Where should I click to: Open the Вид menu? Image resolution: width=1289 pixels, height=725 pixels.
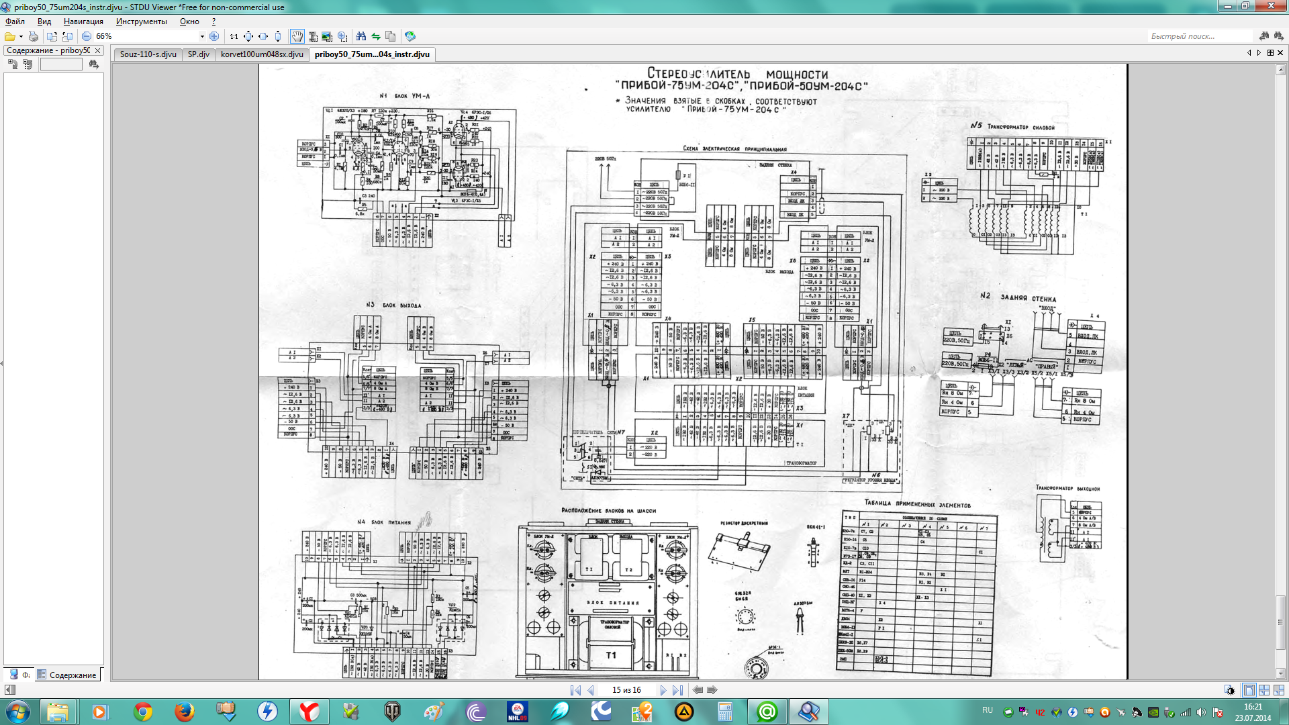44,21
